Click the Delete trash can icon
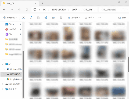129x99 pixels. 61,17
